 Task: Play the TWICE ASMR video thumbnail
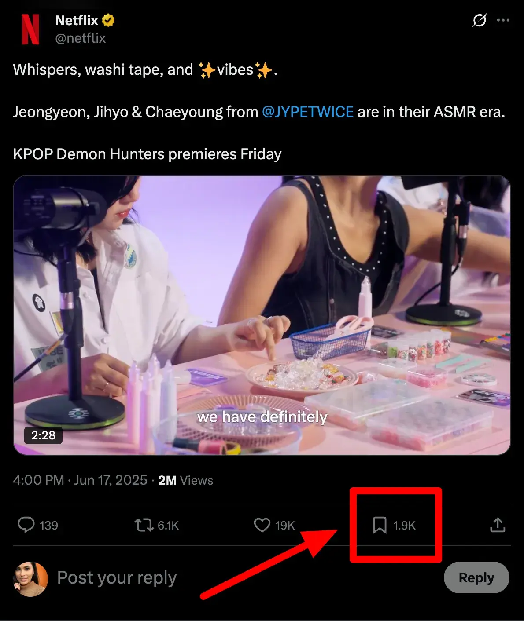[x=262, y=314]
